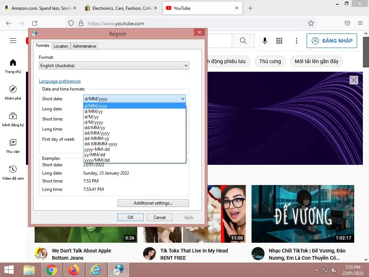Open Khám phá in YouTube sidebar
369x277 pixels.
tap(13, 93)
